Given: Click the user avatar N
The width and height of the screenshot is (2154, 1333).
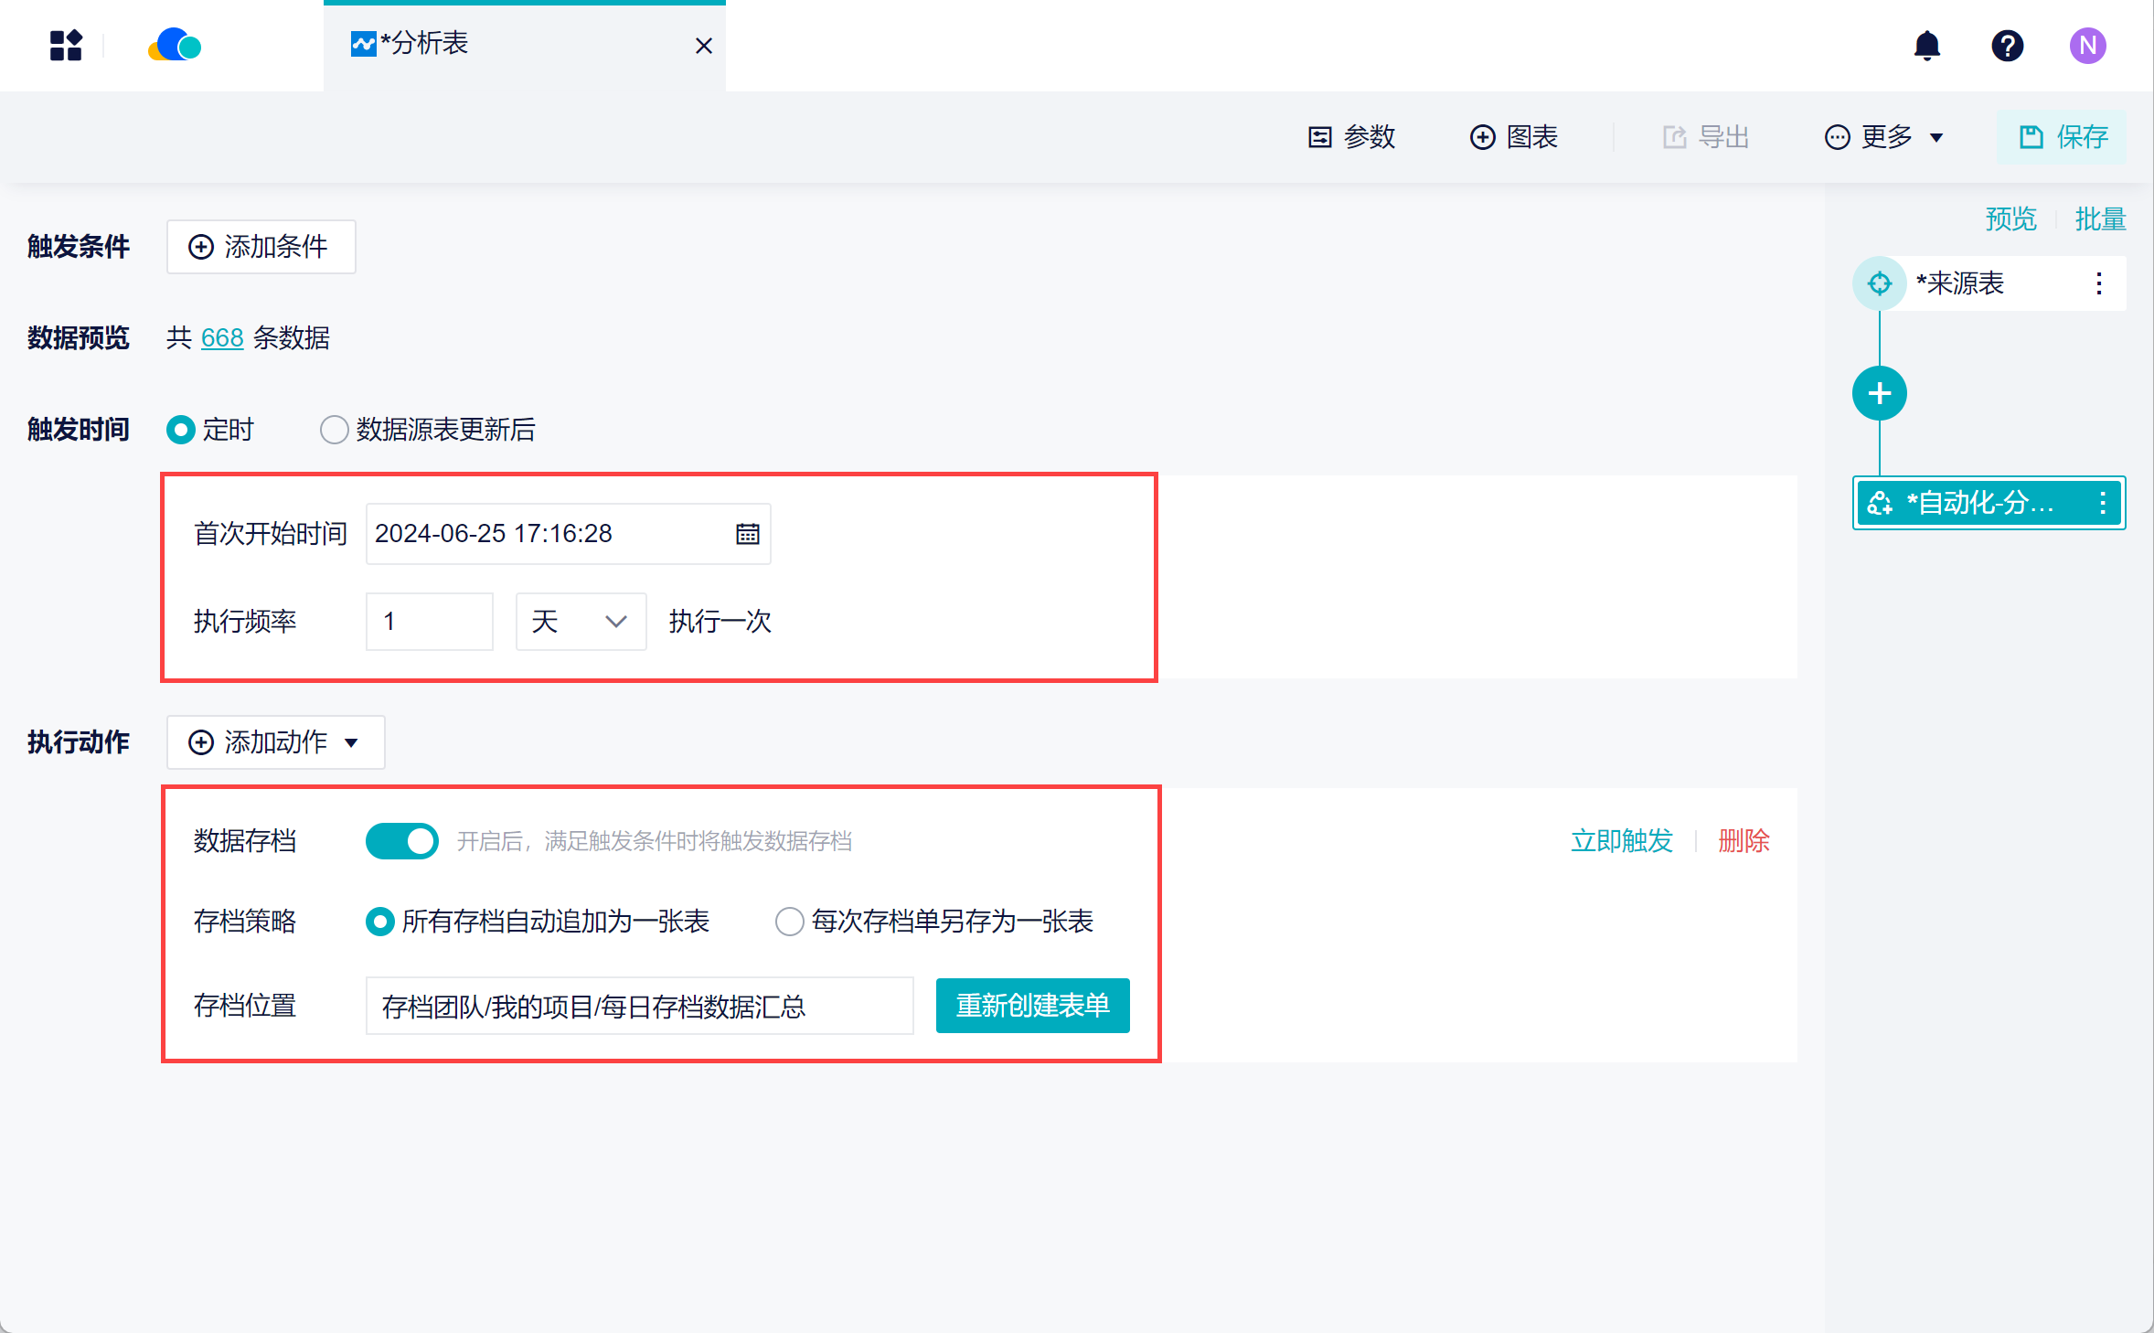Looking at the screenshot, I should pos(2087,46).
